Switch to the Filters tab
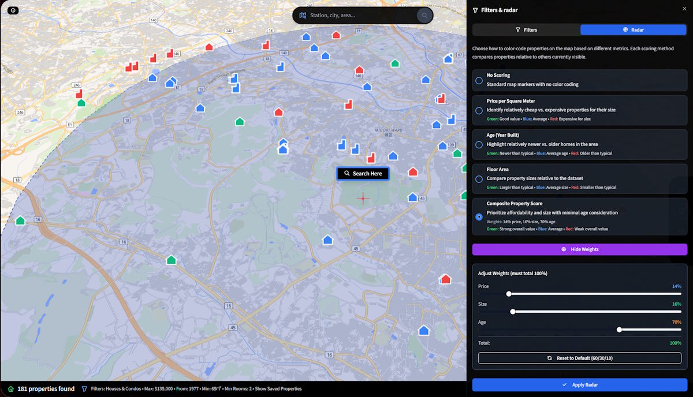Viewport: 693px width, 397px height. (526, 29)
